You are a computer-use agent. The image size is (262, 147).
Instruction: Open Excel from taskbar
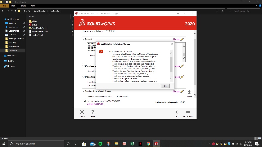click(x=132, y=144)
